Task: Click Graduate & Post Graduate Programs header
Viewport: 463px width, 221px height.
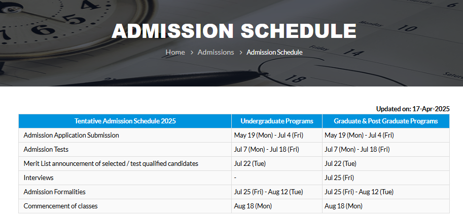Action: coord(385,121)
